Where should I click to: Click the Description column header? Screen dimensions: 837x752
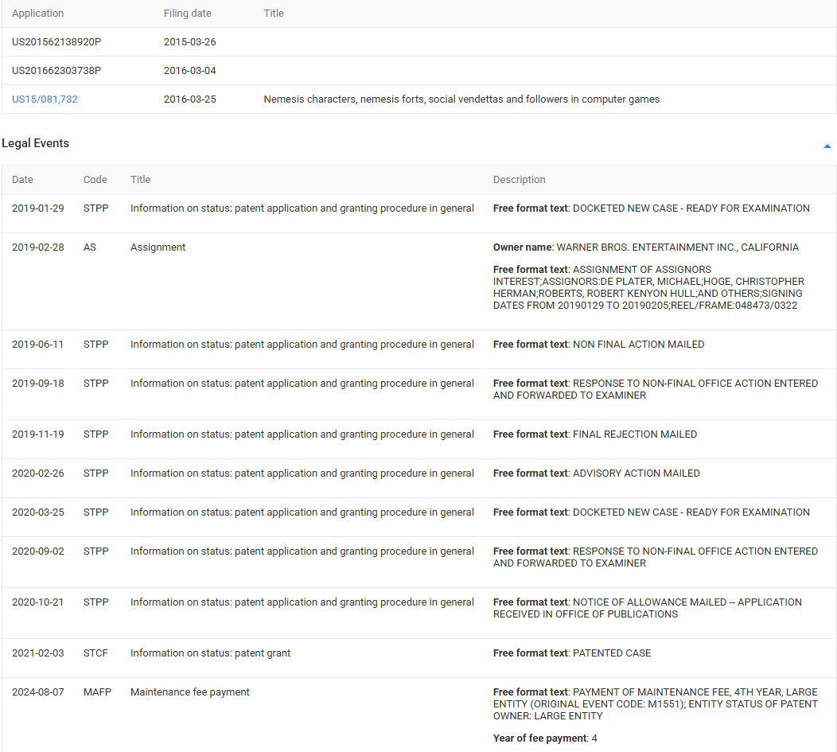(x=520, y=180)
